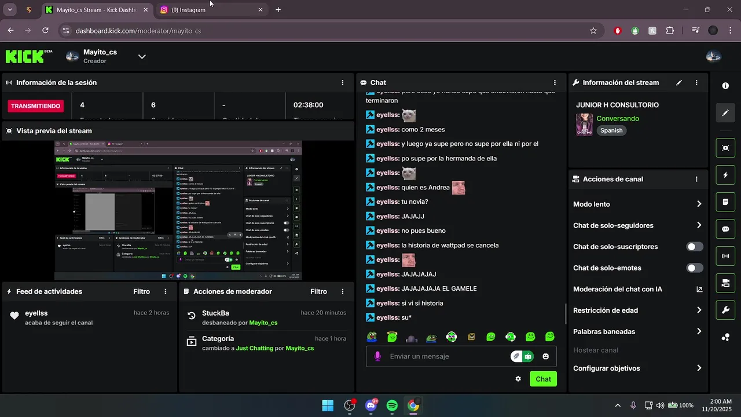The width and height of the screenshot is (741, 417).
Task: Pick the green halo angel quick emote
Action: pyautogui.click(x=392, y=336)
